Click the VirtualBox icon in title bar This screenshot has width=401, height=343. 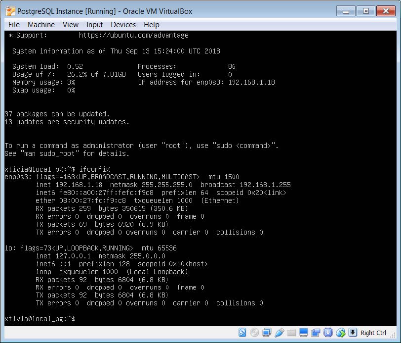[x=10, y=11]
